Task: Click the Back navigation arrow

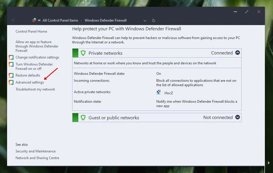Action: tap(13, 20)
